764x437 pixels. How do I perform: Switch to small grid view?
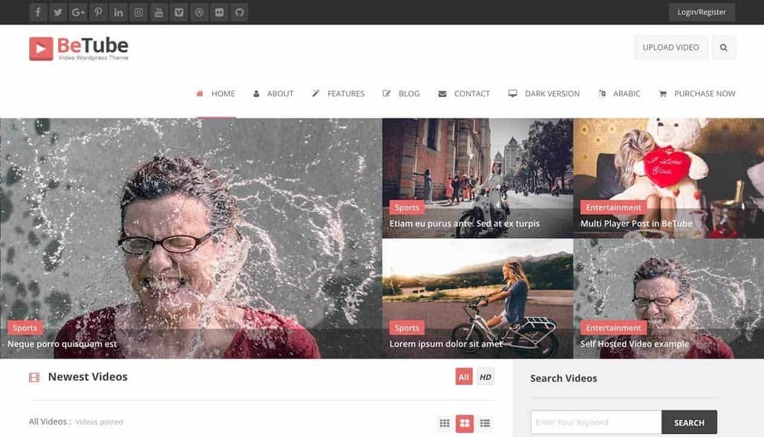(x=445, y=423)
